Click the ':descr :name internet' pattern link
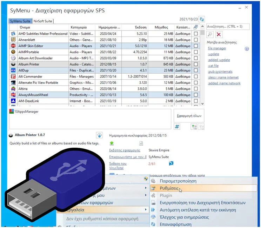This screenshot has width=261, height=228. [x=223, y=78]
